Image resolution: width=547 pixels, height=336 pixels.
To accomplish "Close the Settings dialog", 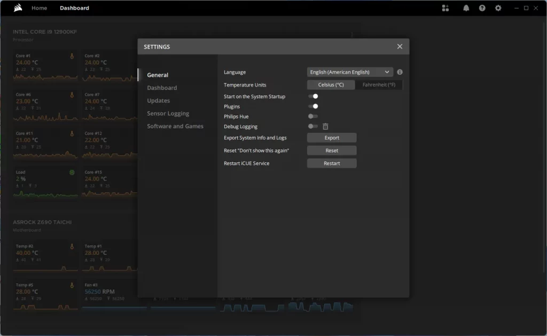I will click(400, 46).
